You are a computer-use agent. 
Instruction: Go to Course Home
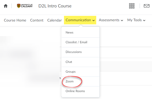point(15,20)
